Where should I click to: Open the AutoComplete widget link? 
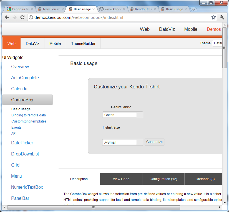click(25, 78)
